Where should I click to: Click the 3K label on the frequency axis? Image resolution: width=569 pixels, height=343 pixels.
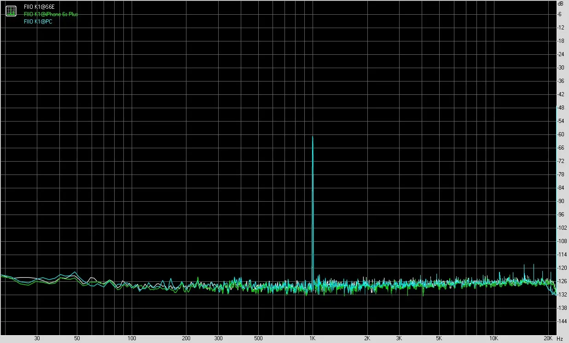399,338
